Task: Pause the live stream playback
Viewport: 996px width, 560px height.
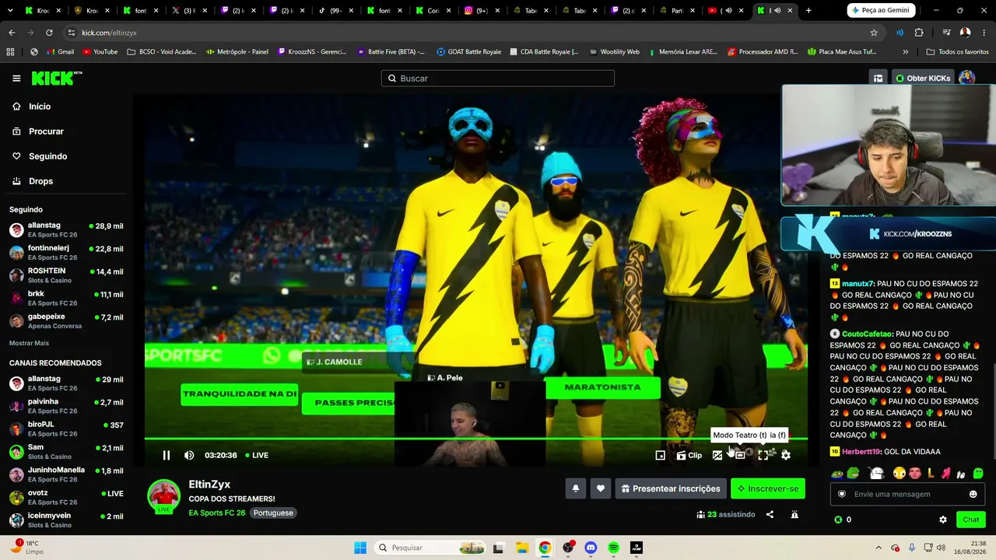Action: tap(166, 455)
